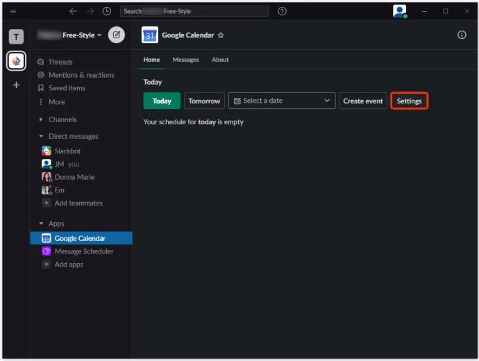This screenshot has width=479, height=361.
Task: Click the green Today button
Action: pyautogui.click(x=162, y=101)
